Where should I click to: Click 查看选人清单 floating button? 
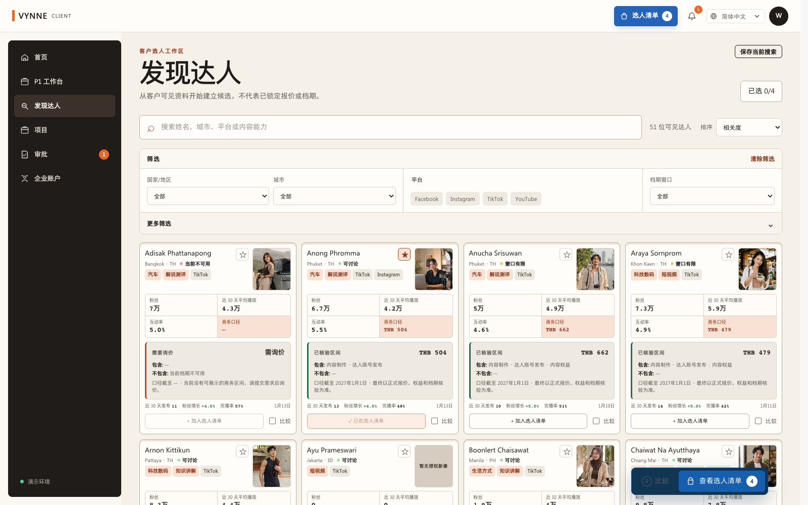point(723,481)
